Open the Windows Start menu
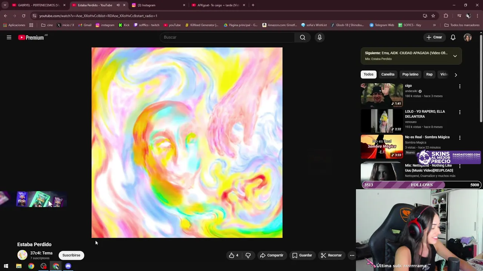The image size is (483, 271). point(6,266)
